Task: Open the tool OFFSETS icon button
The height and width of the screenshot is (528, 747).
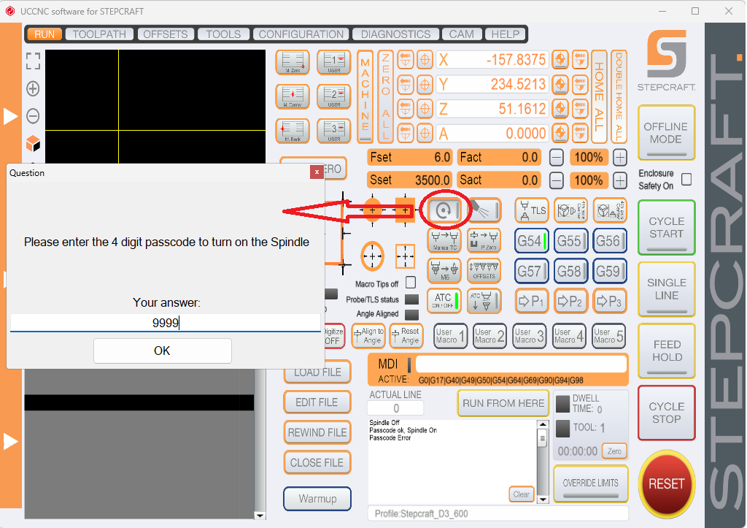Action: click(484, 271)
